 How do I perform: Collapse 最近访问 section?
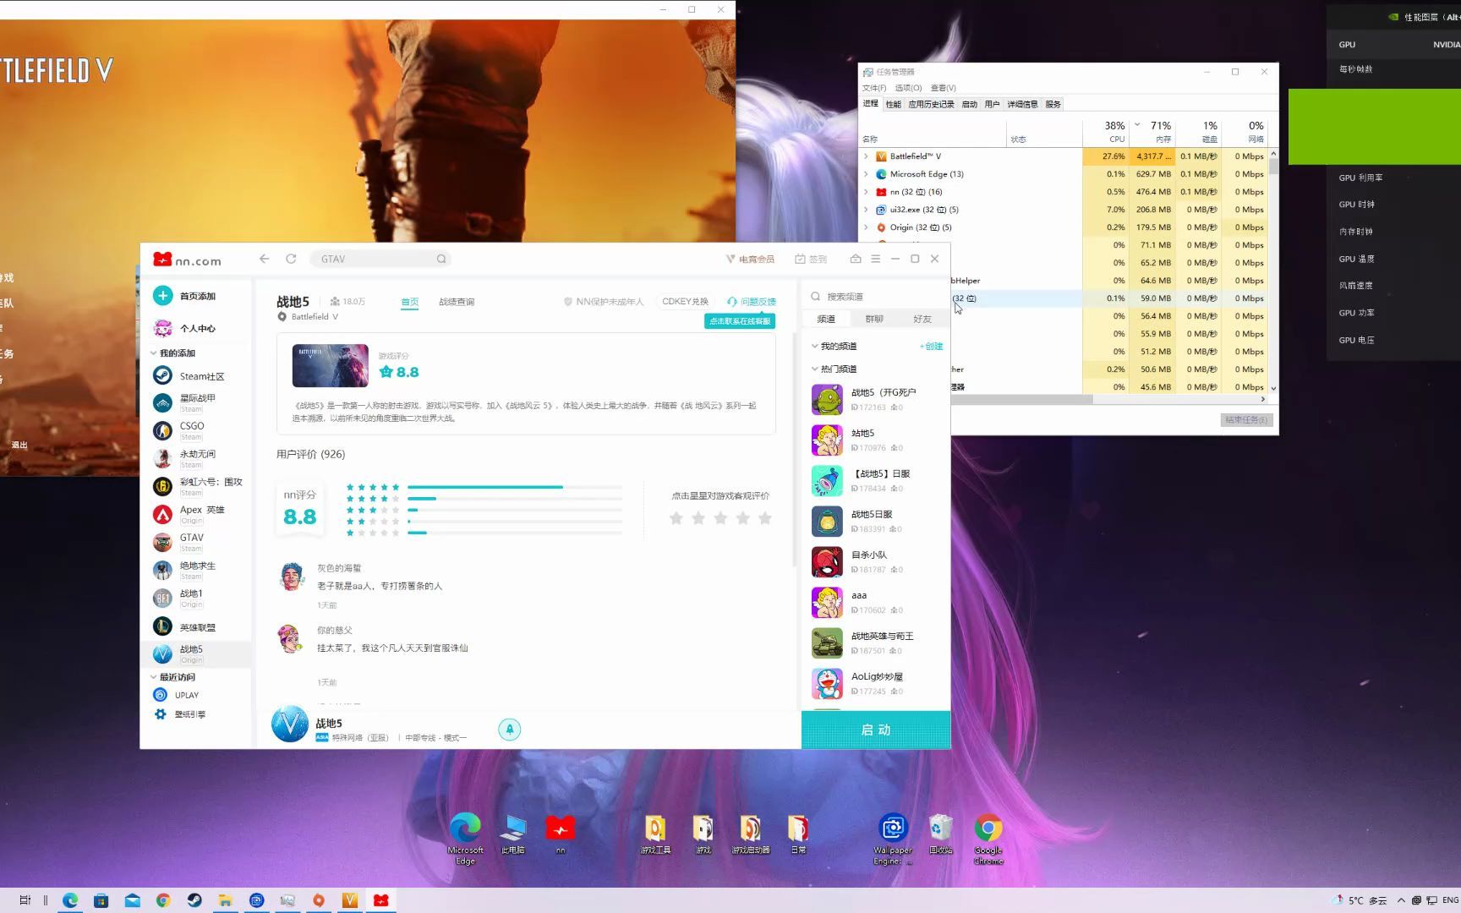pyautogui.click(x=153, y=677)
